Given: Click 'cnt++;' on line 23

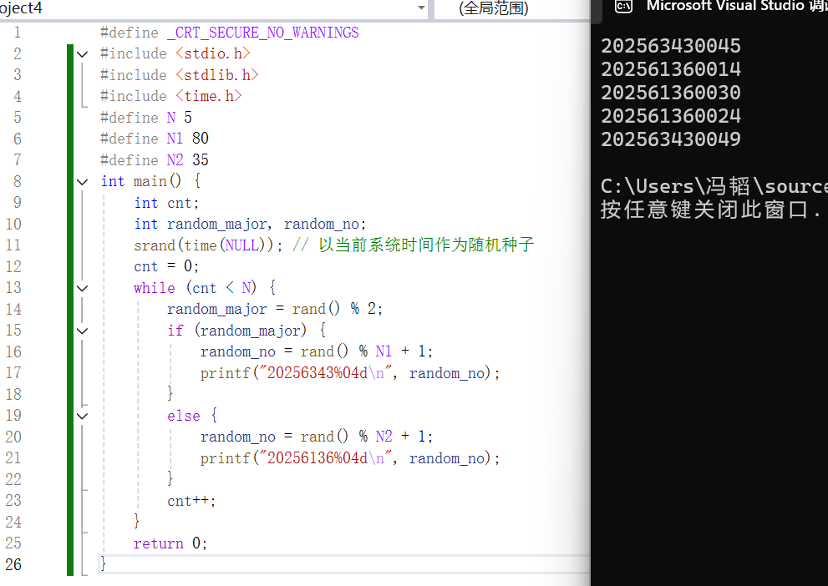Looking at the screenshot, I should click(x=191, y=501).
